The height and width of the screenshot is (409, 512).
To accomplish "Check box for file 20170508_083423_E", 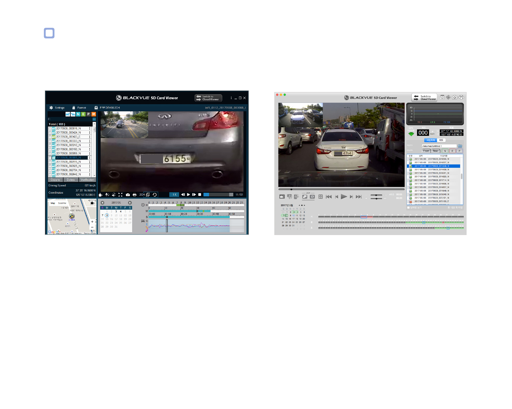I will click(x=50, y=137).
